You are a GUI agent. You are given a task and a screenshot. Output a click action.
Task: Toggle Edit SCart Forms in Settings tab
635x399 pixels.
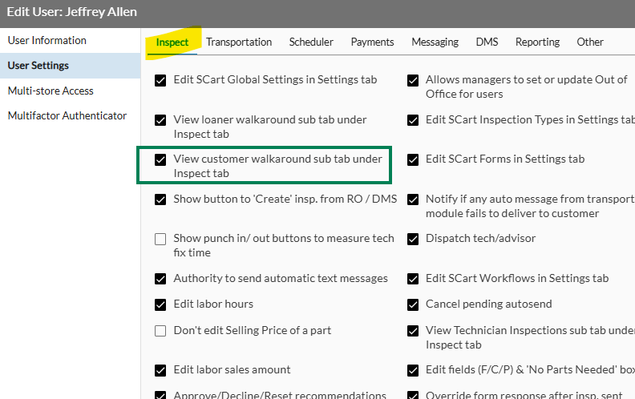click(x=413, y=160)
